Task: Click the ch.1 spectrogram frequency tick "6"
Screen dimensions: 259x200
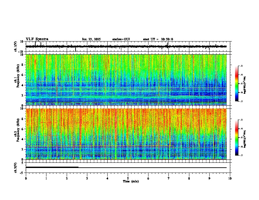Action: pos(23,75)
